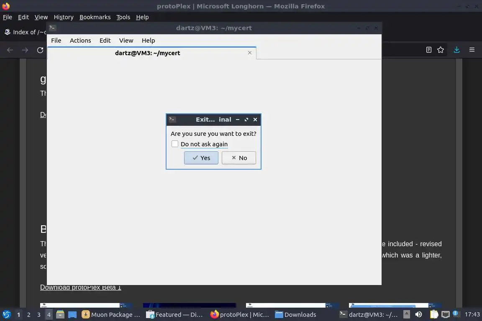Viewport: 482px width, 321px height.
Task: Open Firefox hamburger application menu
Action: click(x=472, y=50)
